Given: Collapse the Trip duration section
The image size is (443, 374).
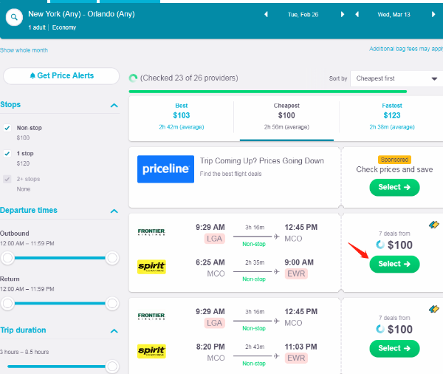Looking at the screenshot, I should pyautogui.click(x=114, y=331).
